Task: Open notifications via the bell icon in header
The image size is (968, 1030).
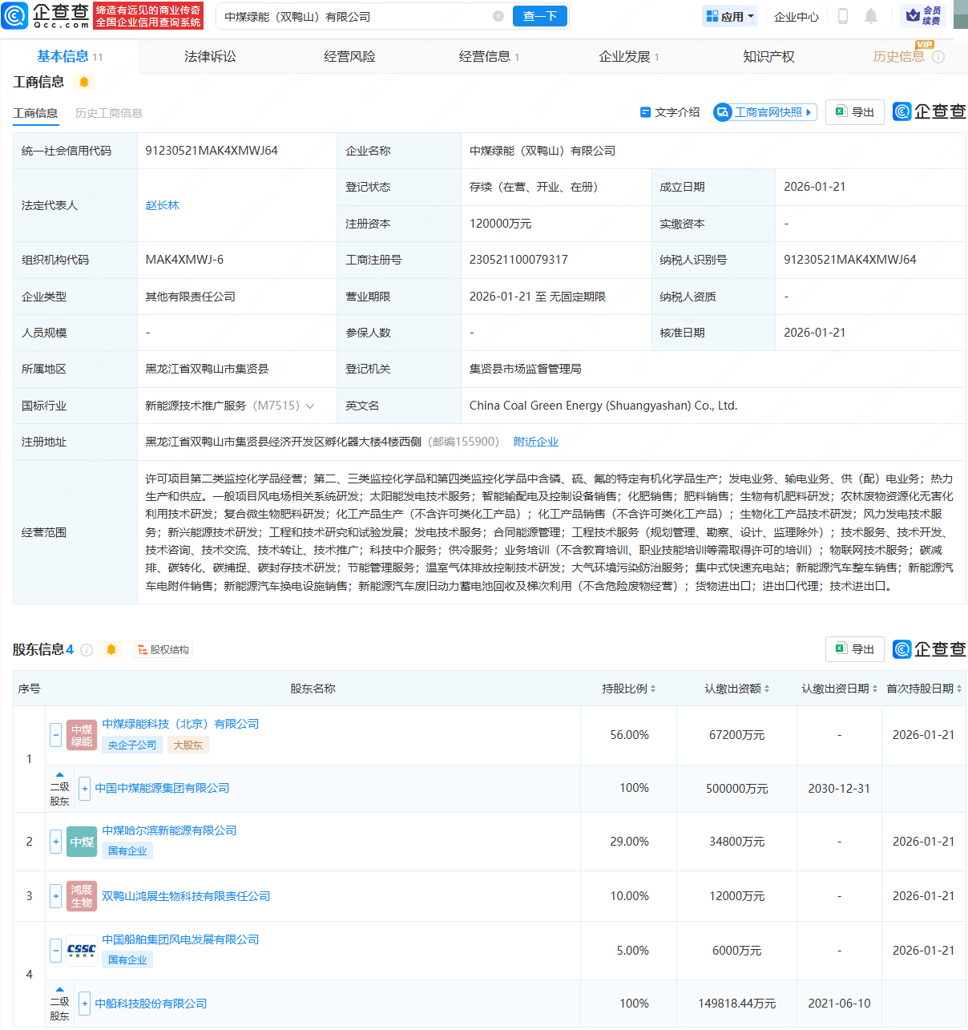Action: (871, 16)
